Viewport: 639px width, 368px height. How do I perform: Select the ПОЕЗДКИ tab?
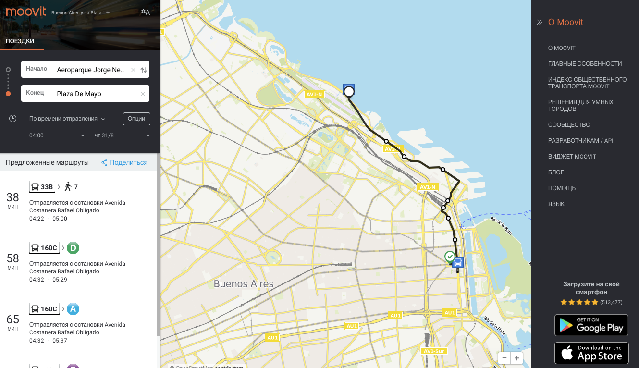pyautogui.click(x=20, y=41)
